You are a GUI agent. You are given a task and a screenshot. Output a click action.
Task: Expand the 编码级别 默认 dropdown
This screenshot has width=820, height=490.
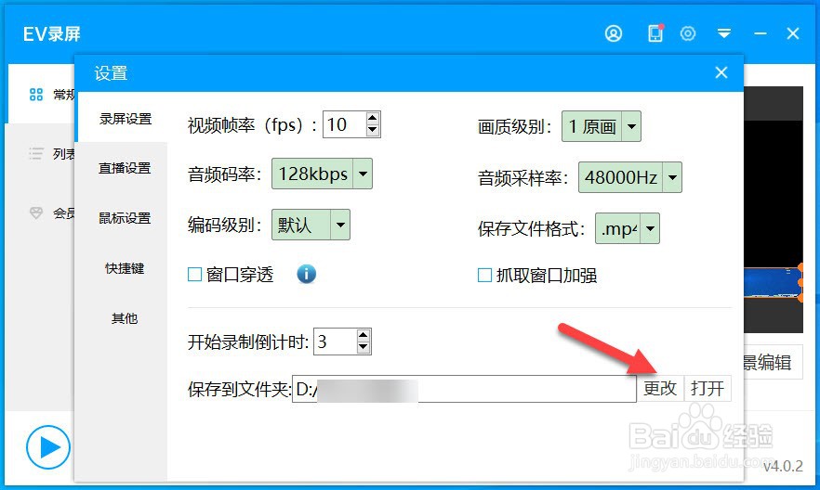340,225
